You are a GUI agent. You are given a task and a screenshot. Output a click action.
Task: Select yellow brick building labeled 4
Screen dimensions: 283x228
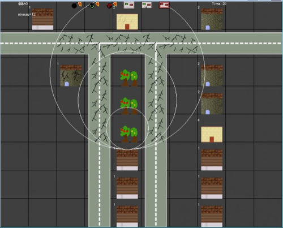pos(212,134)
